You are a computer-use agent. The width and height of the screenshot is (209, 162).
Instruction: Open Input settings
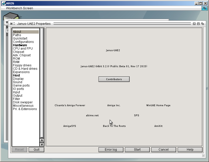pos(26,92)
